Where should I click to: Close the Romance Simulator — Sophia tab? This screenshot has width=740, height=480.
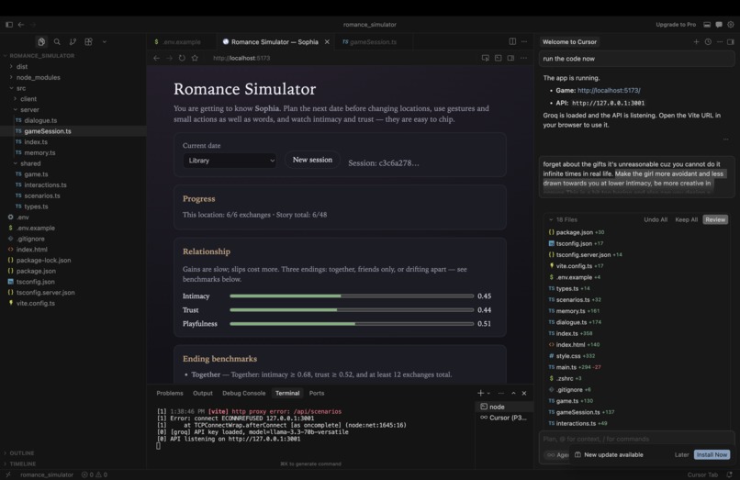[x=327, y=42]
